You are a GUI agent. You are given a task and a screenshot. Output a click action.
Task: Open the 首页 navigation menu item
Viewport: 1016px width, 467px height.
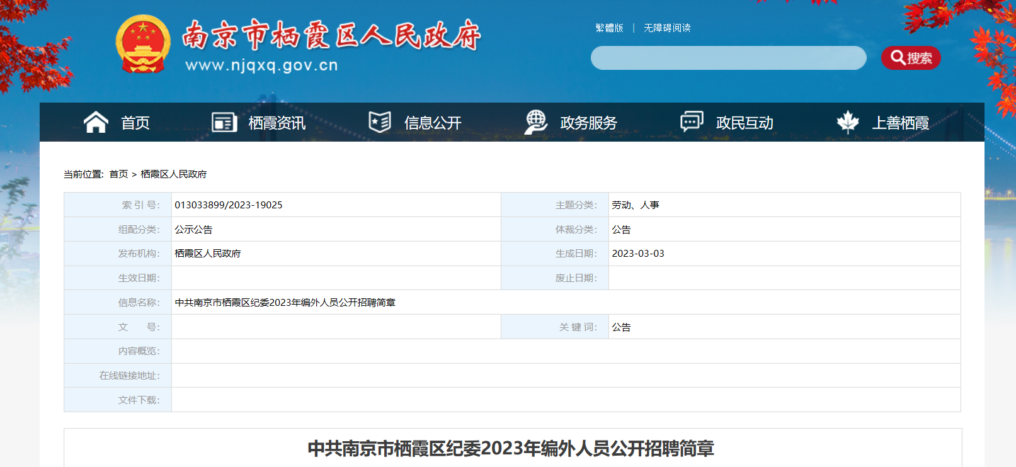pos(135,123)
